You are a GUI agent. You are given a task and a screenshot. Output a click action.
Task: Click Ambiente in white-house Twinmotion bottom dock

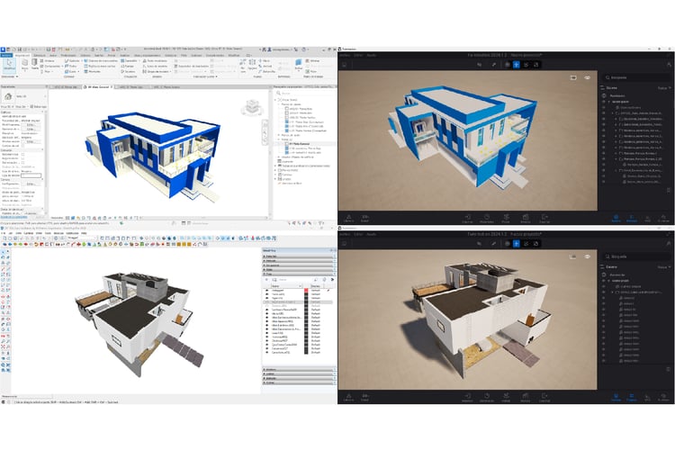[x=526, y=398]
